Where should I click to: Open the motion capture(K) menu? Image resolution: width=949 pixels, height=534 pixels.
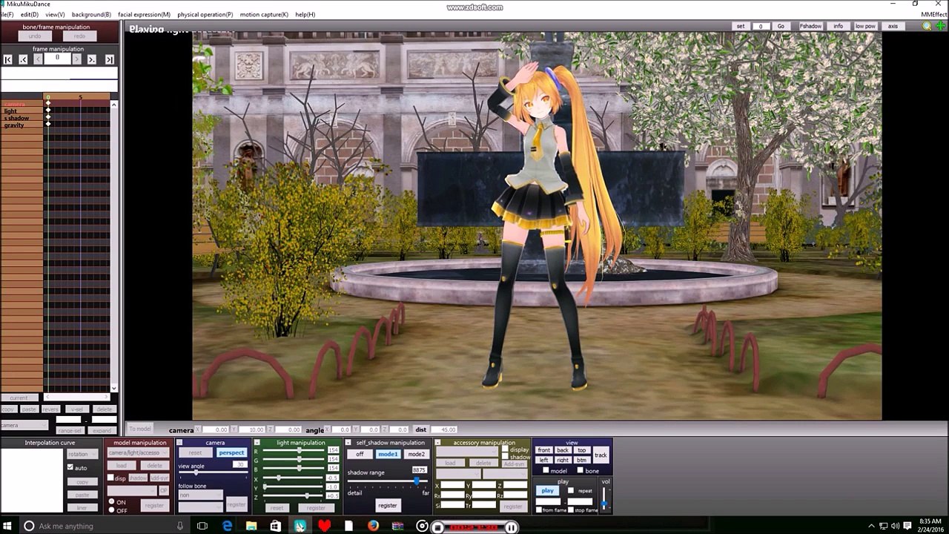click(x=264, y=15)
